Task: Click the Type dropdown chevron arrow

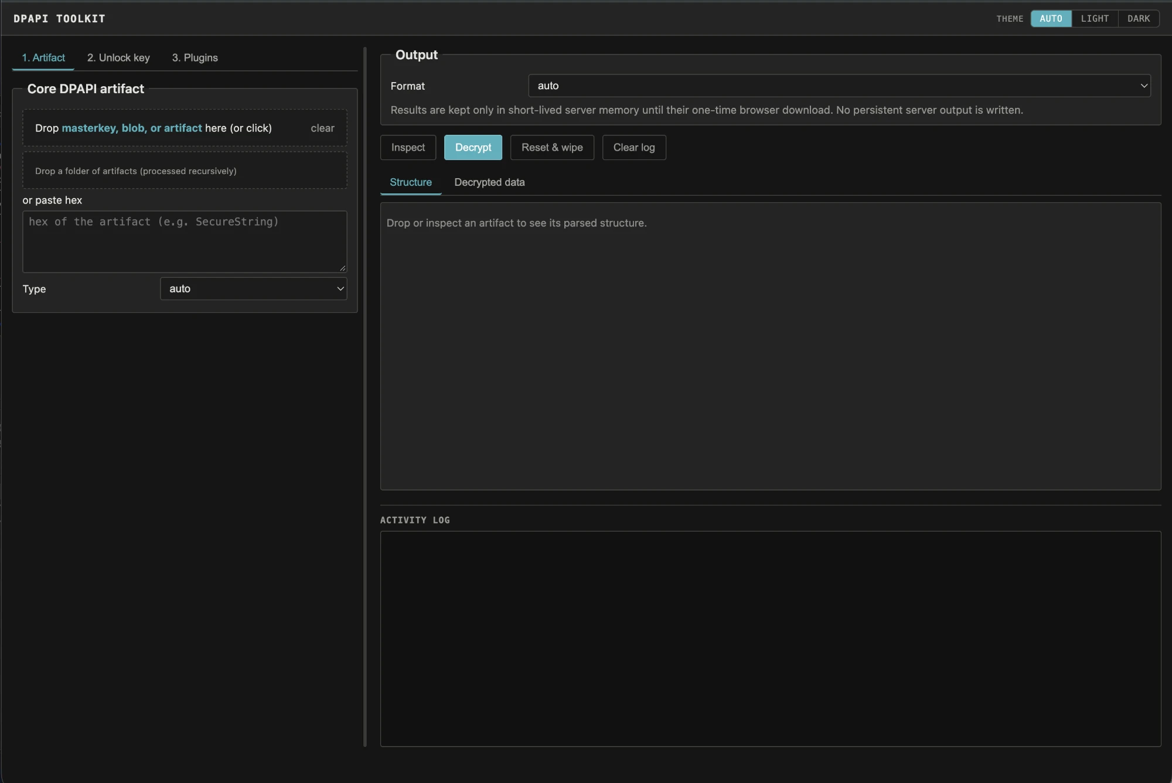Action: click(x=340, y=288)
